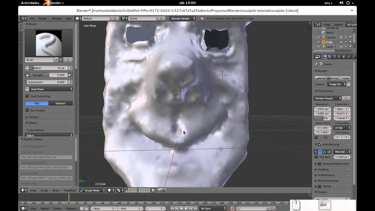Viewport: 375px width, 211px height.
Task: Click brush radius pressure sensitivity icon
Action: tap(70, 68)
